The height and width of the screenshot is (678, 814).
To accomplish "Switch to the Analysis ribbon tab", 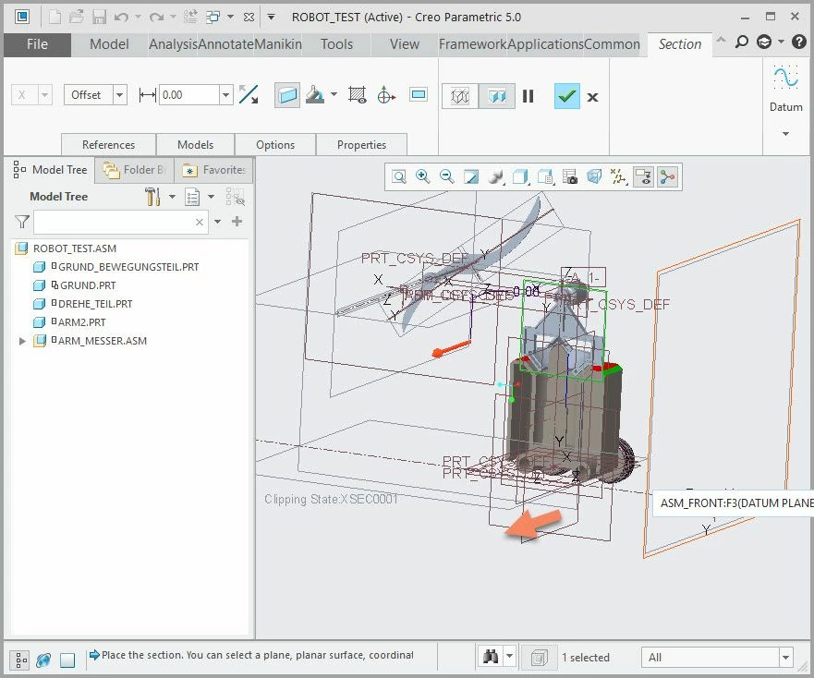I will click(174, 44).
